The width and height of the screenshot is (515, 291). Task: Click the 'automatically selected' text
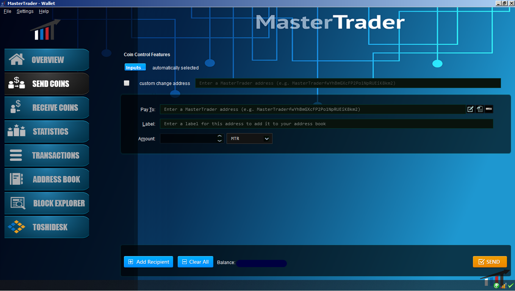[175, 68]
